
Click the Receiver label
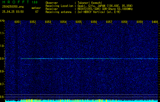pos(52,9)
